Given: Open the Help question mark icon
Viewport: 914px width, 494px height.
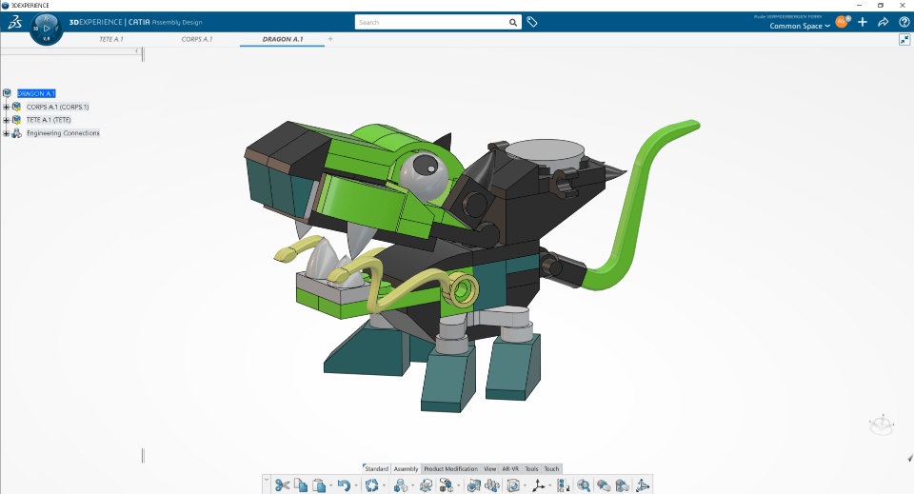Looking at the screenshot, I should [904, 22].
